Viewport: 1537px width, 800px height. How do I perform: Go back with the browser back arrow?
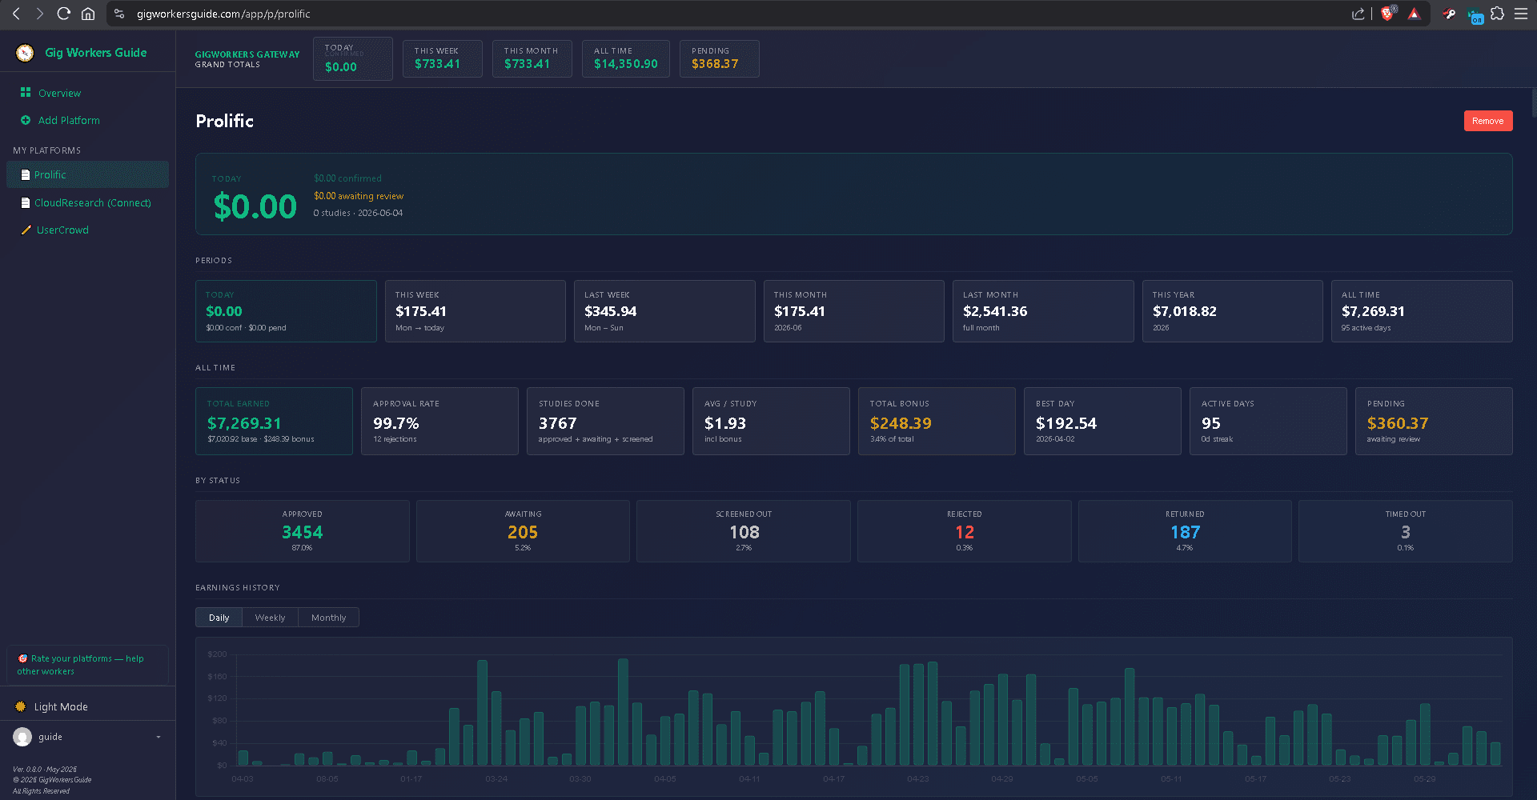pos(16,14)
